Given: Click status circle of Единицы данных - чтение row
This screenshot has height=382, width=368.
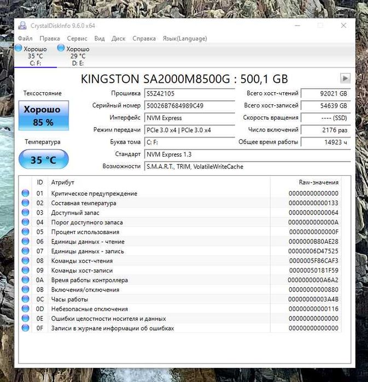Looking at the screenshot, I should [25, 241].
